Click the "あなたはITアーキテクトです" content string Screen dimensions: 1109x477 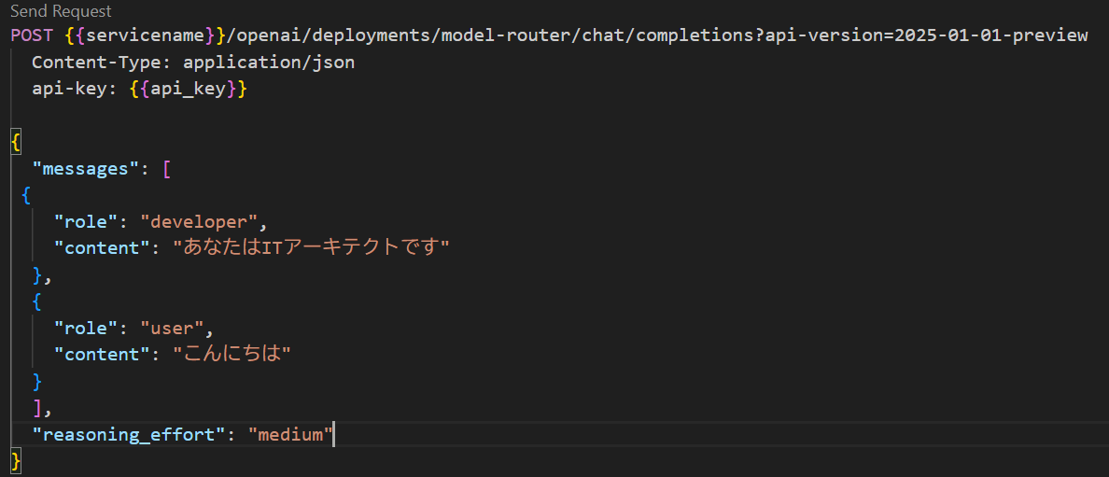(311, 247)
